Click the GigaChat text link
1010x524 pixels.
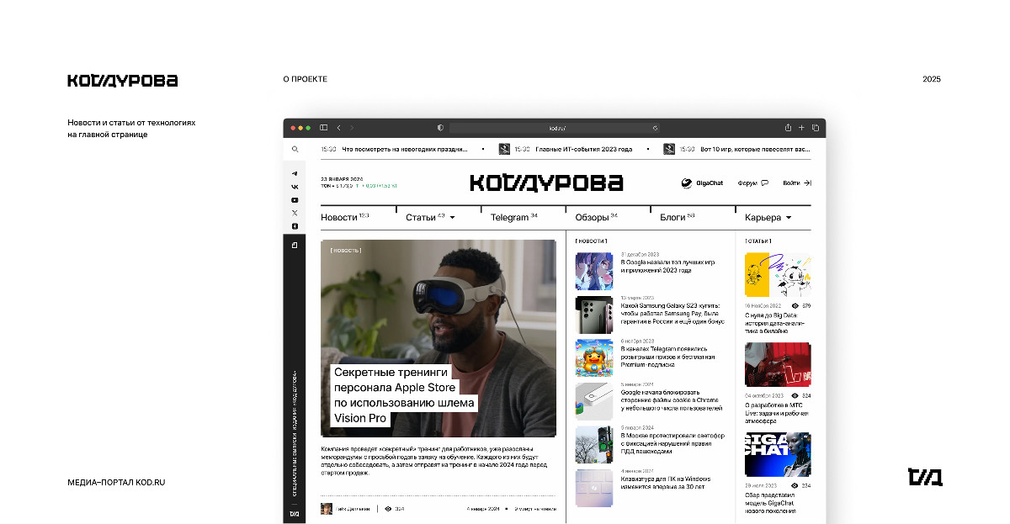coord(710,183)
